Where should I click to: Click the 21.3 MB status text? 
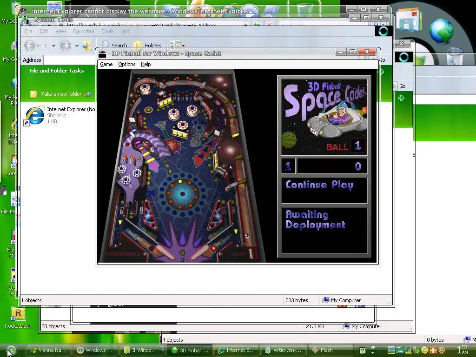coord(315,326)
